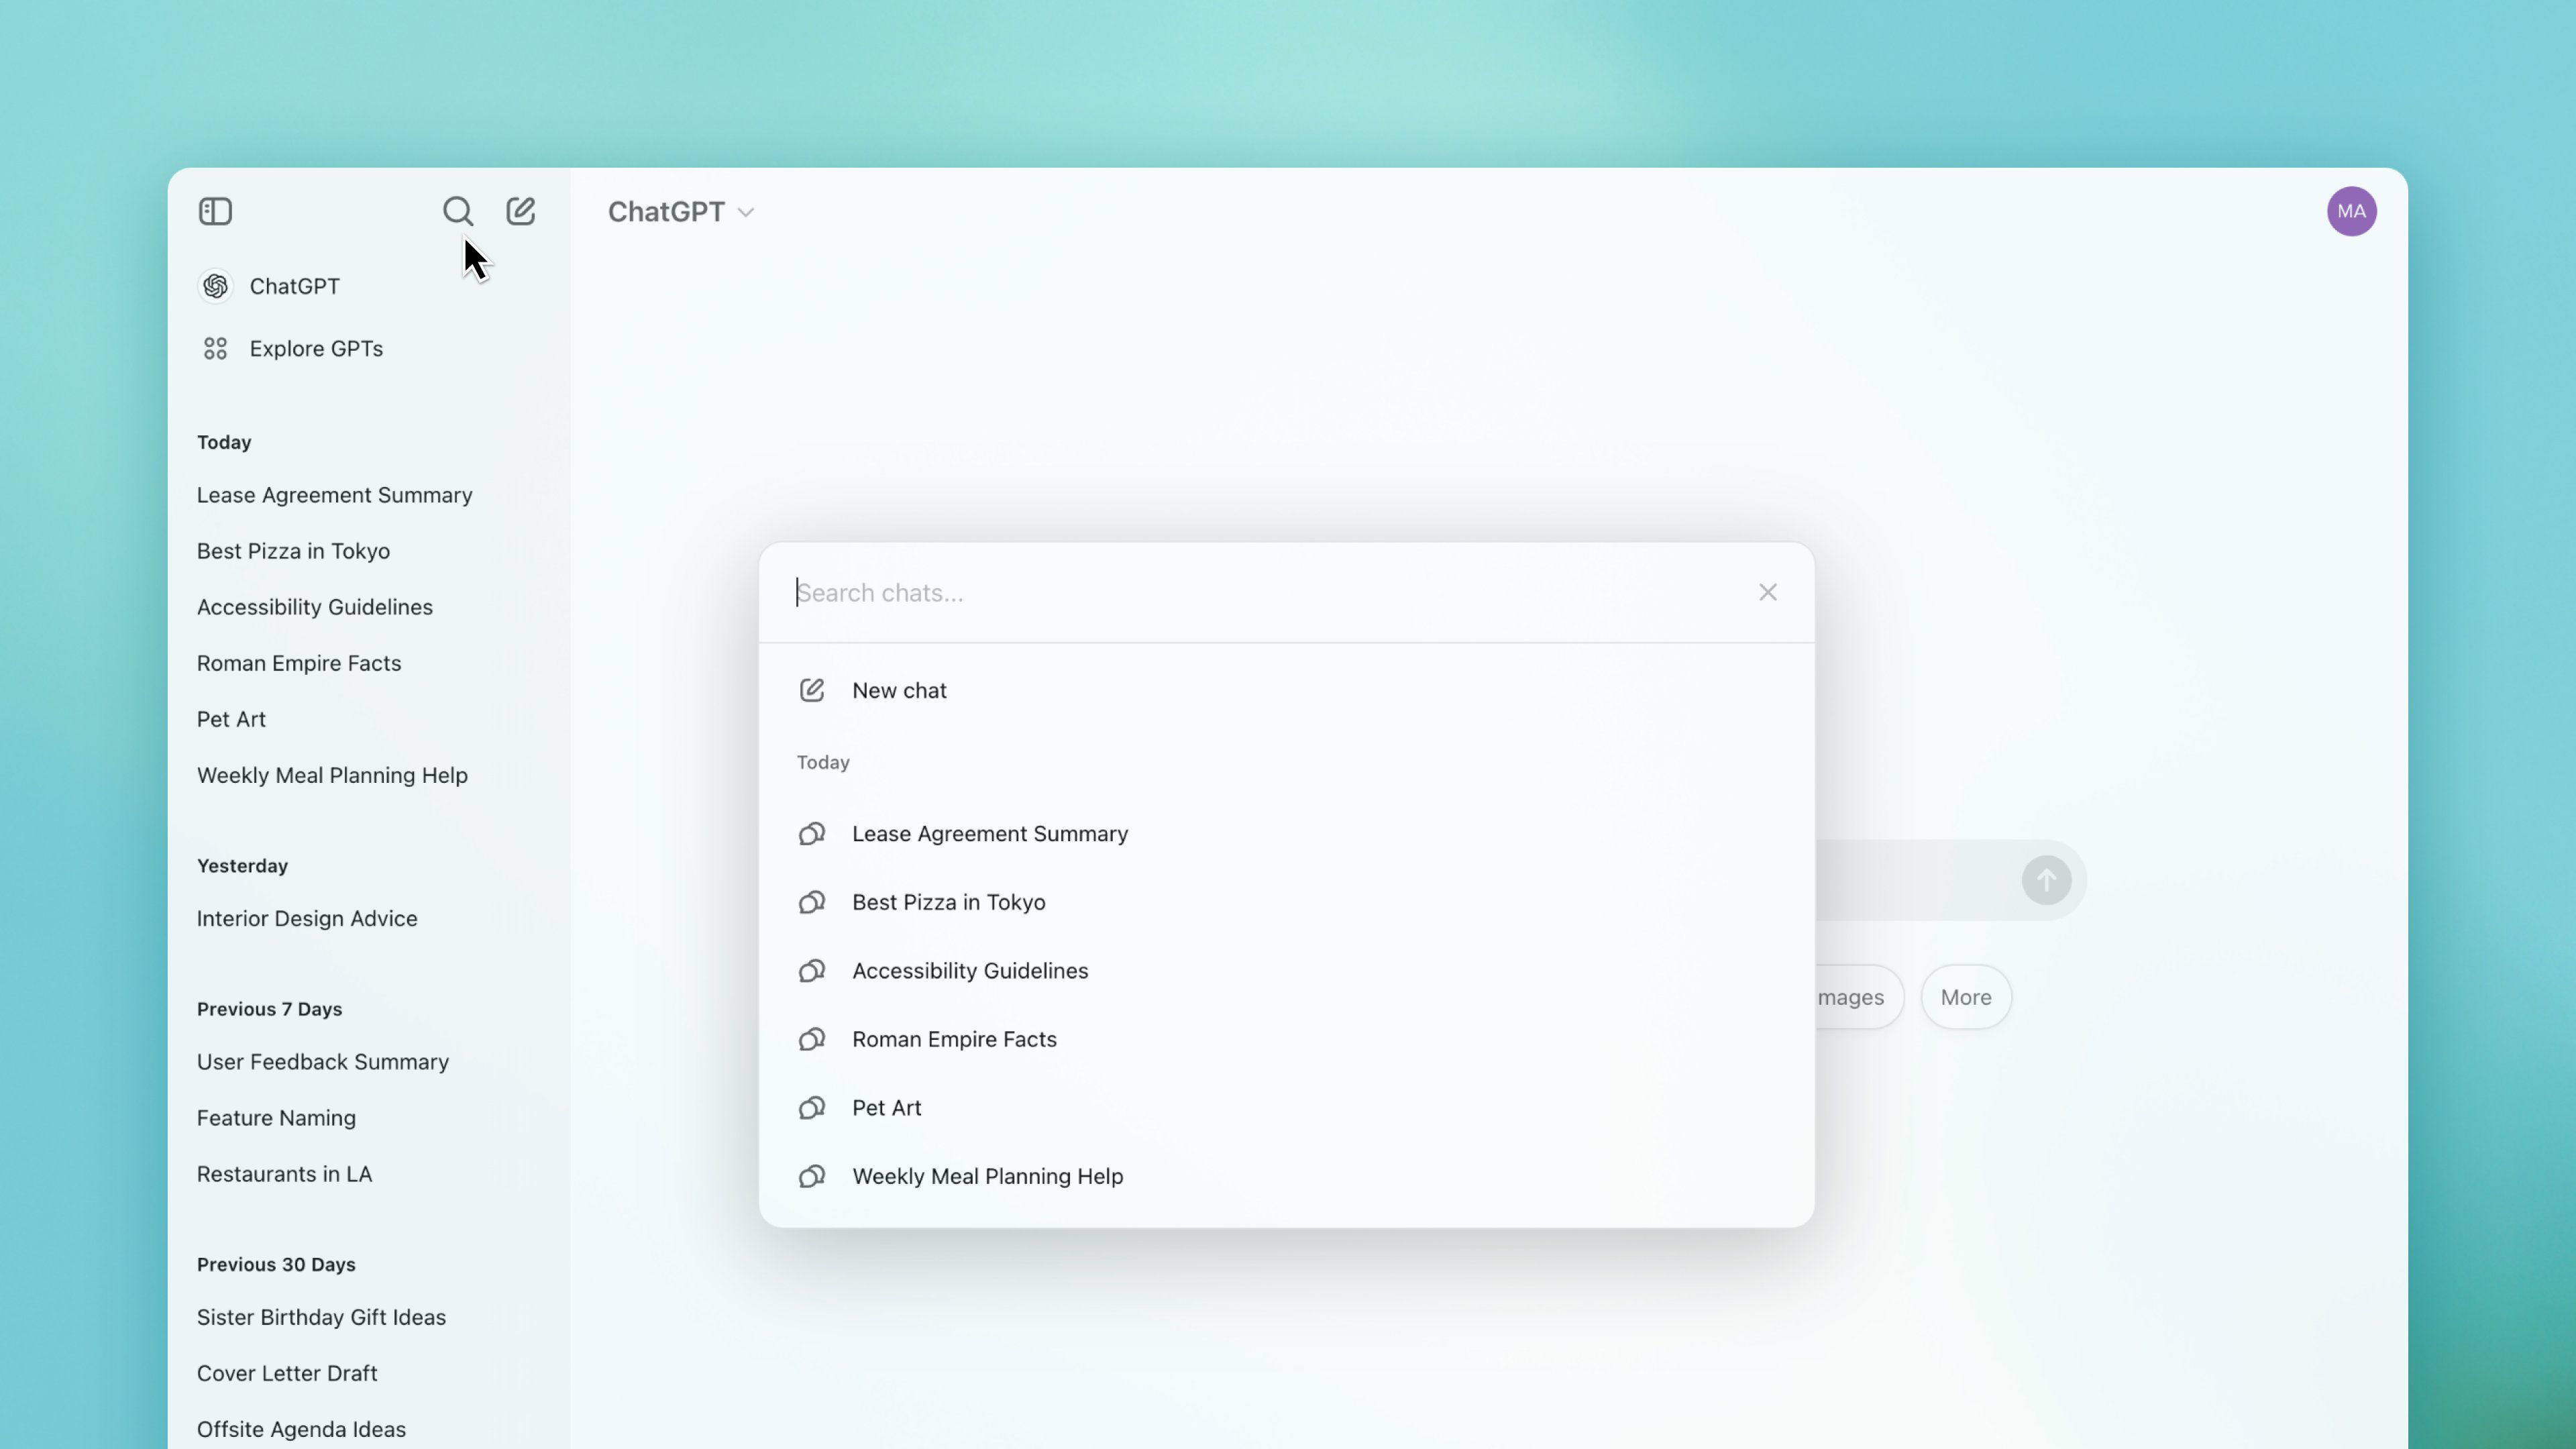Image resolution: width=2576 pixels, height=1449 pixels.
Task: Open the ChatGPT model dropdown
Action: [680, 211]
